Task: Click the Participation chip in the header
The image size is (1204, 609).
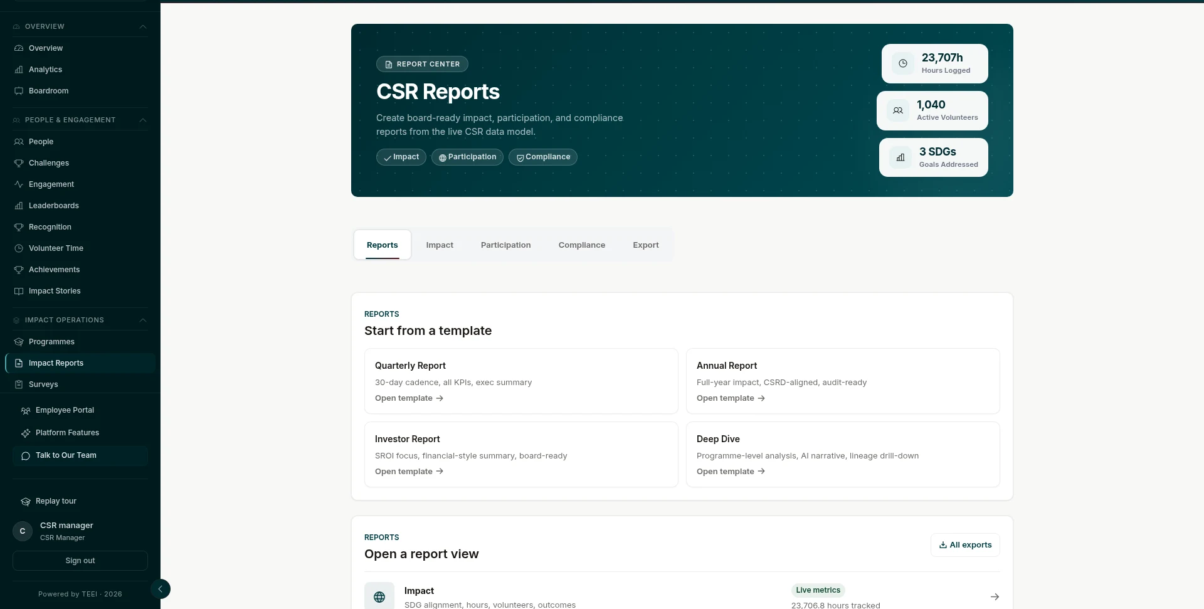Action: click(x=467, y=157)
